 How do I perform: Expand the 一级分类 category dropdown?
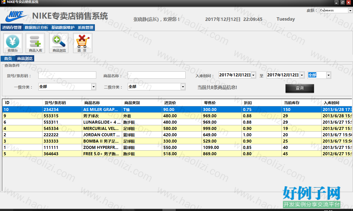pyautogui.click(x=93, y=87)
